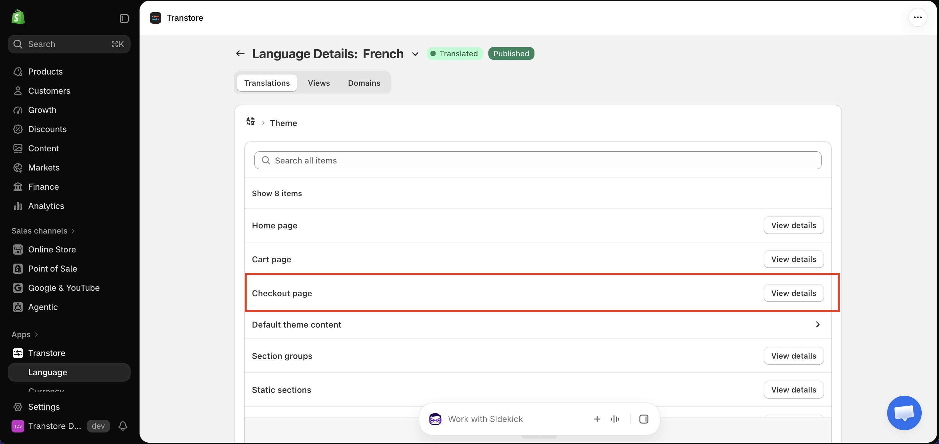Click the Search all items field
Image resolution: width=939 pixels, height=444 pixels.
point(538,160)
